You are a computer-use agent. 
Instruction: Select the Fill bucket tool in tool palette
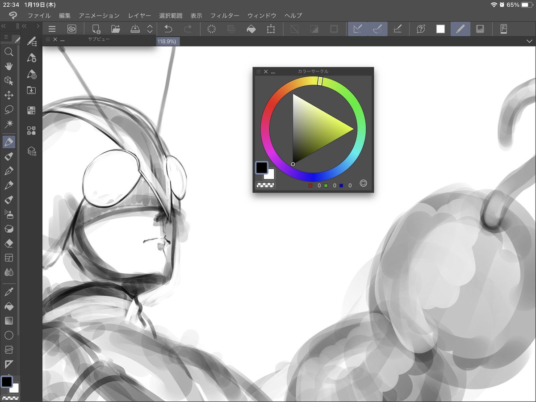coord(8,306)
